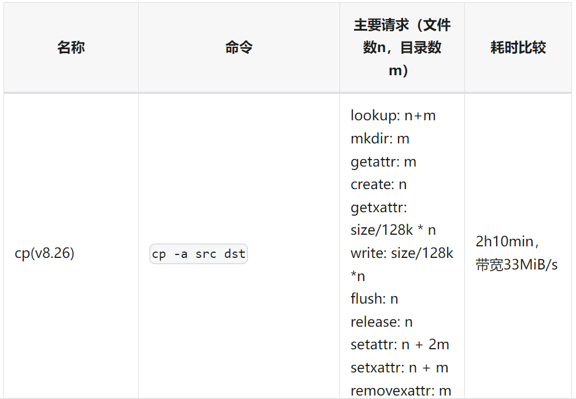576x399 pixels.
Task: Click the 'getxattr:' line
Action: coord(379,208)
